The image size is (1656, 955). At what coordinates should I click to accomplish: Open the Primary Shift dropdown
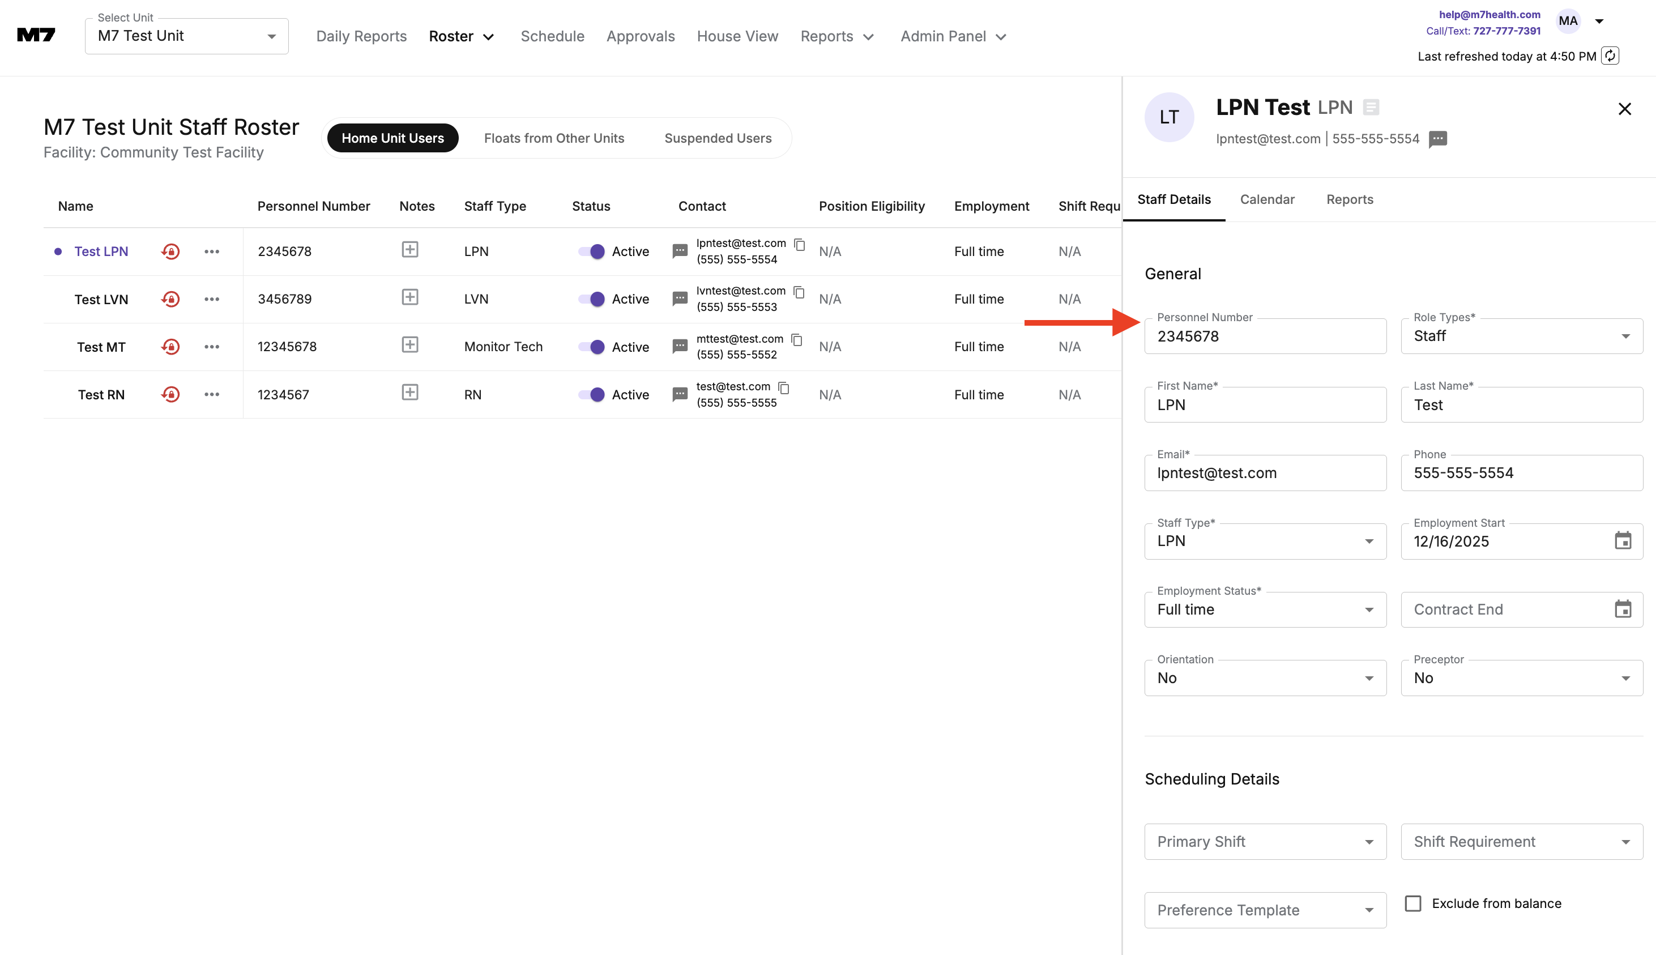[1265, 842]
